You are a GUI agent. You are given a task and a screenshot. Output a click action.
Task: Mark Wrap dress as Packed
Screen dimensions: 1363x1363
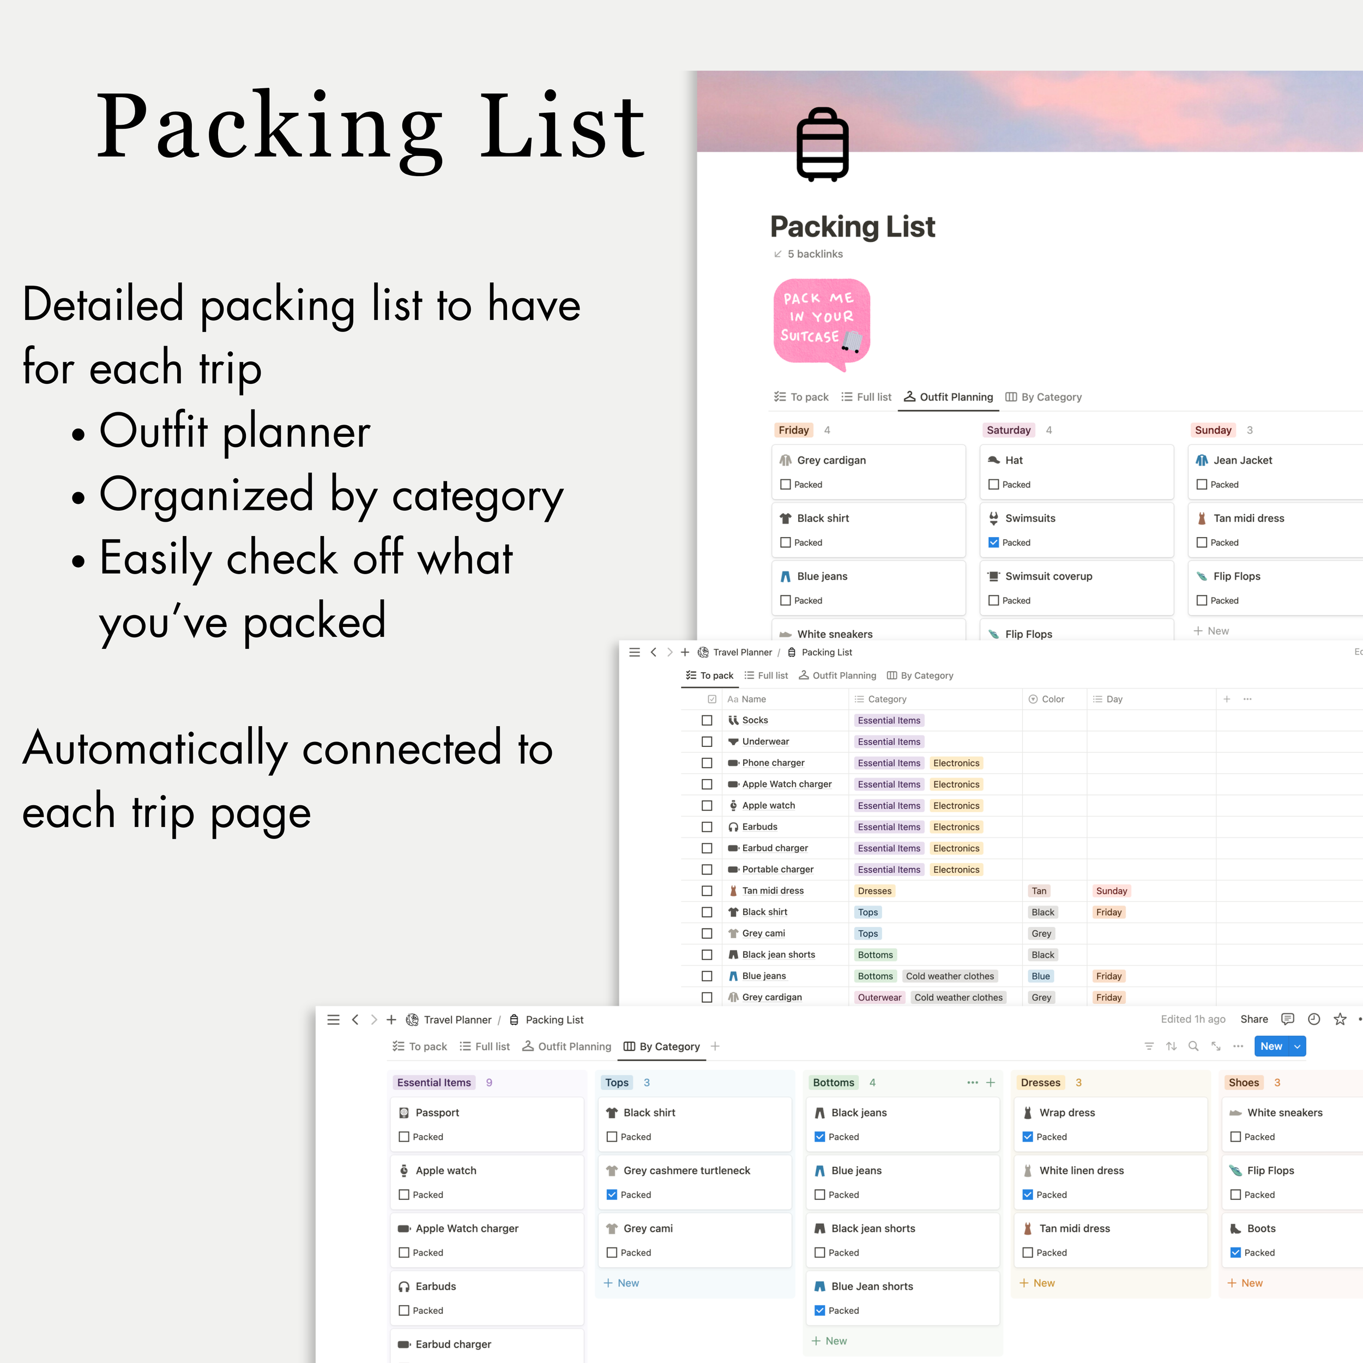coord(1028,1137)
